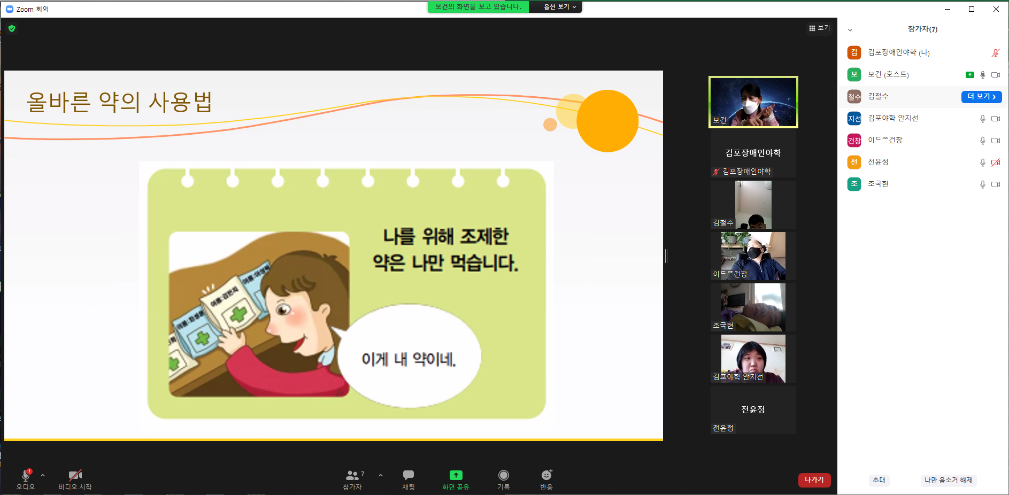Viewport: 1009px width, 495px height.
Task: Click disabled camera icon in 전윤정 row
Action: pos(996,163)
